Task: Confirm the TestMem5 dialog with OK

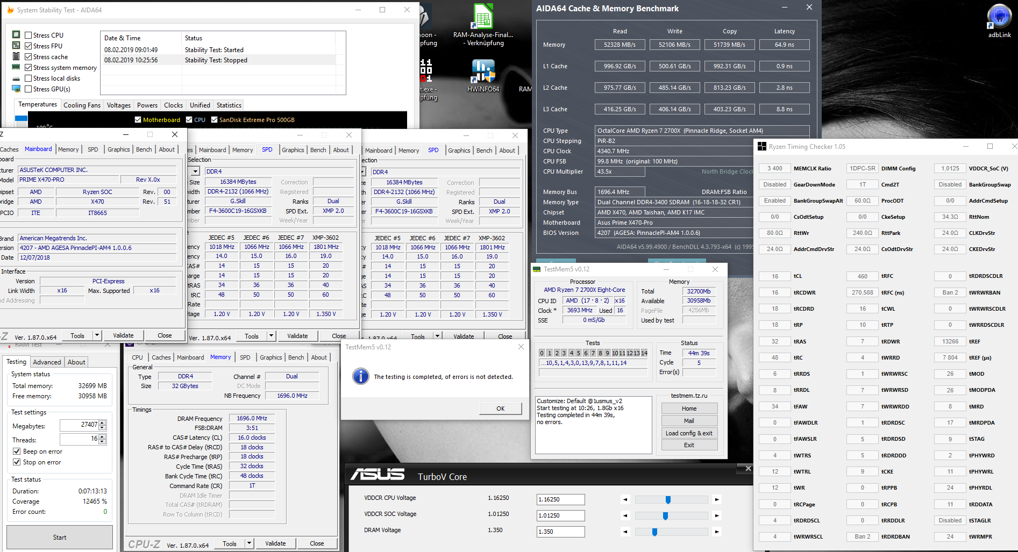Action: [x=501, y=408]
